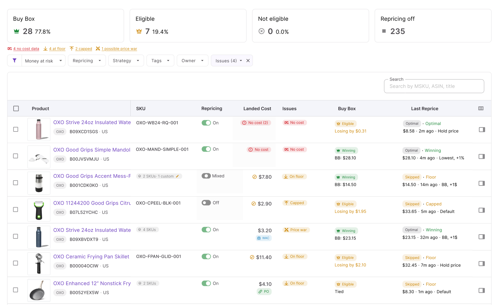Select the Buy Box summary card
The image size is (499, 305).
coord(65,26)
